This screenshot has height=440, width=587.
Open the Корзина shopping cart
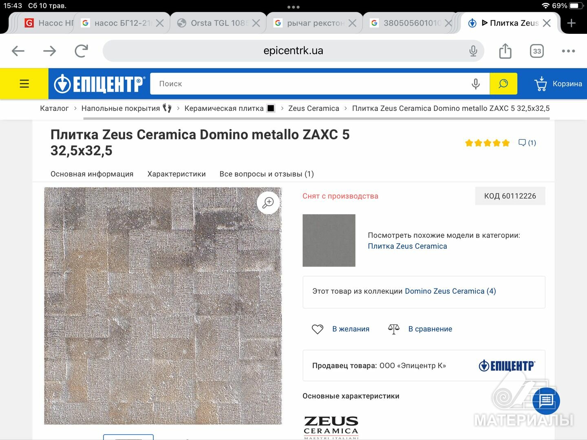pos(558,84)
